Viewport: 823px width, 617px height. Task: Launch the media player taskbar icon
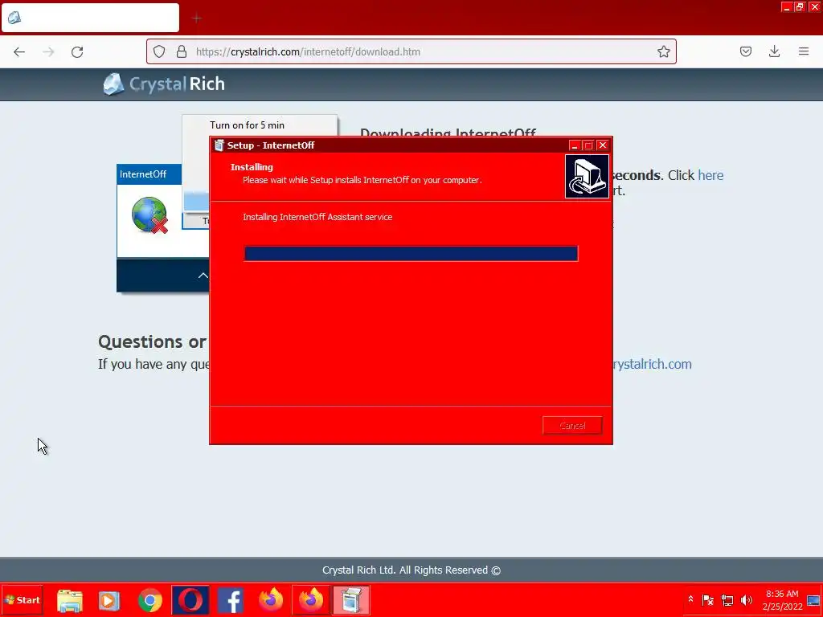(109, 600)
